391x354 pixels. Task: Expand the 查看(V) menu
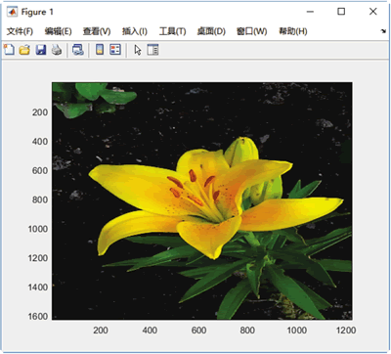(97, 31)
